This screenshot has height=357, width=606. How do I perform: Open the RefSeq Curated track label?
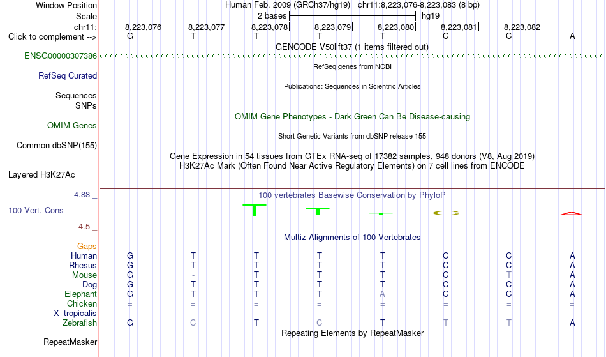click(67, 75)
